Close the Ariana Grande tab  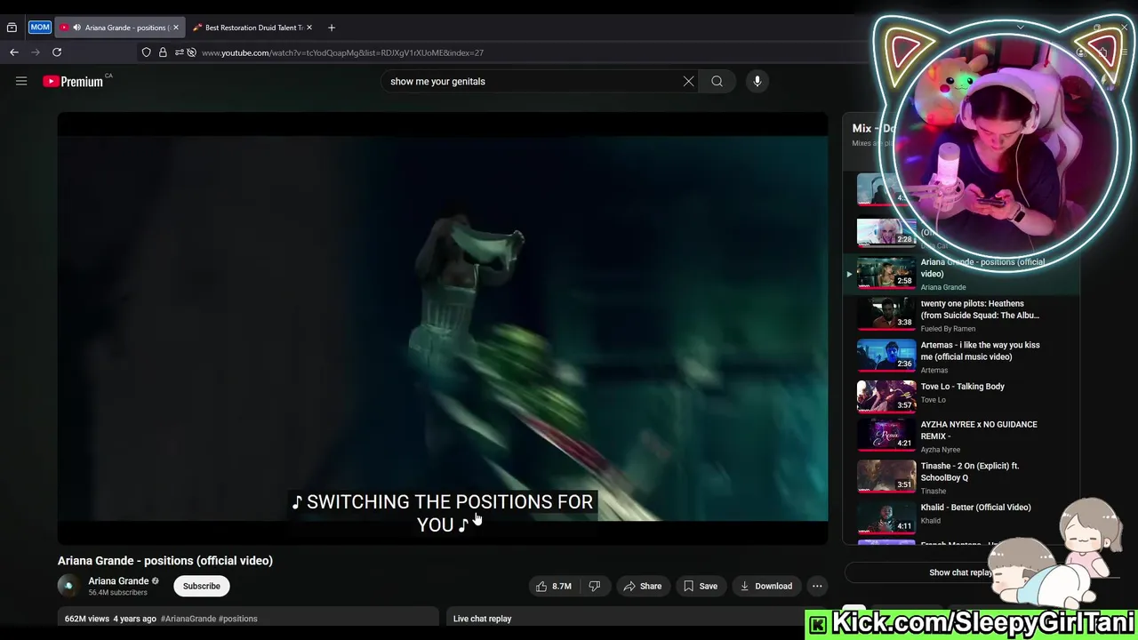pyautogui.click(x=175, y=28)
